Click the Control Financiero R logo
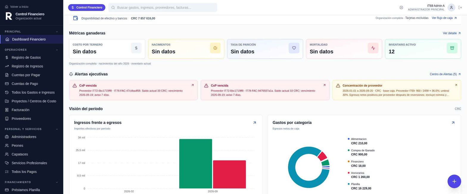 [9, 16]
